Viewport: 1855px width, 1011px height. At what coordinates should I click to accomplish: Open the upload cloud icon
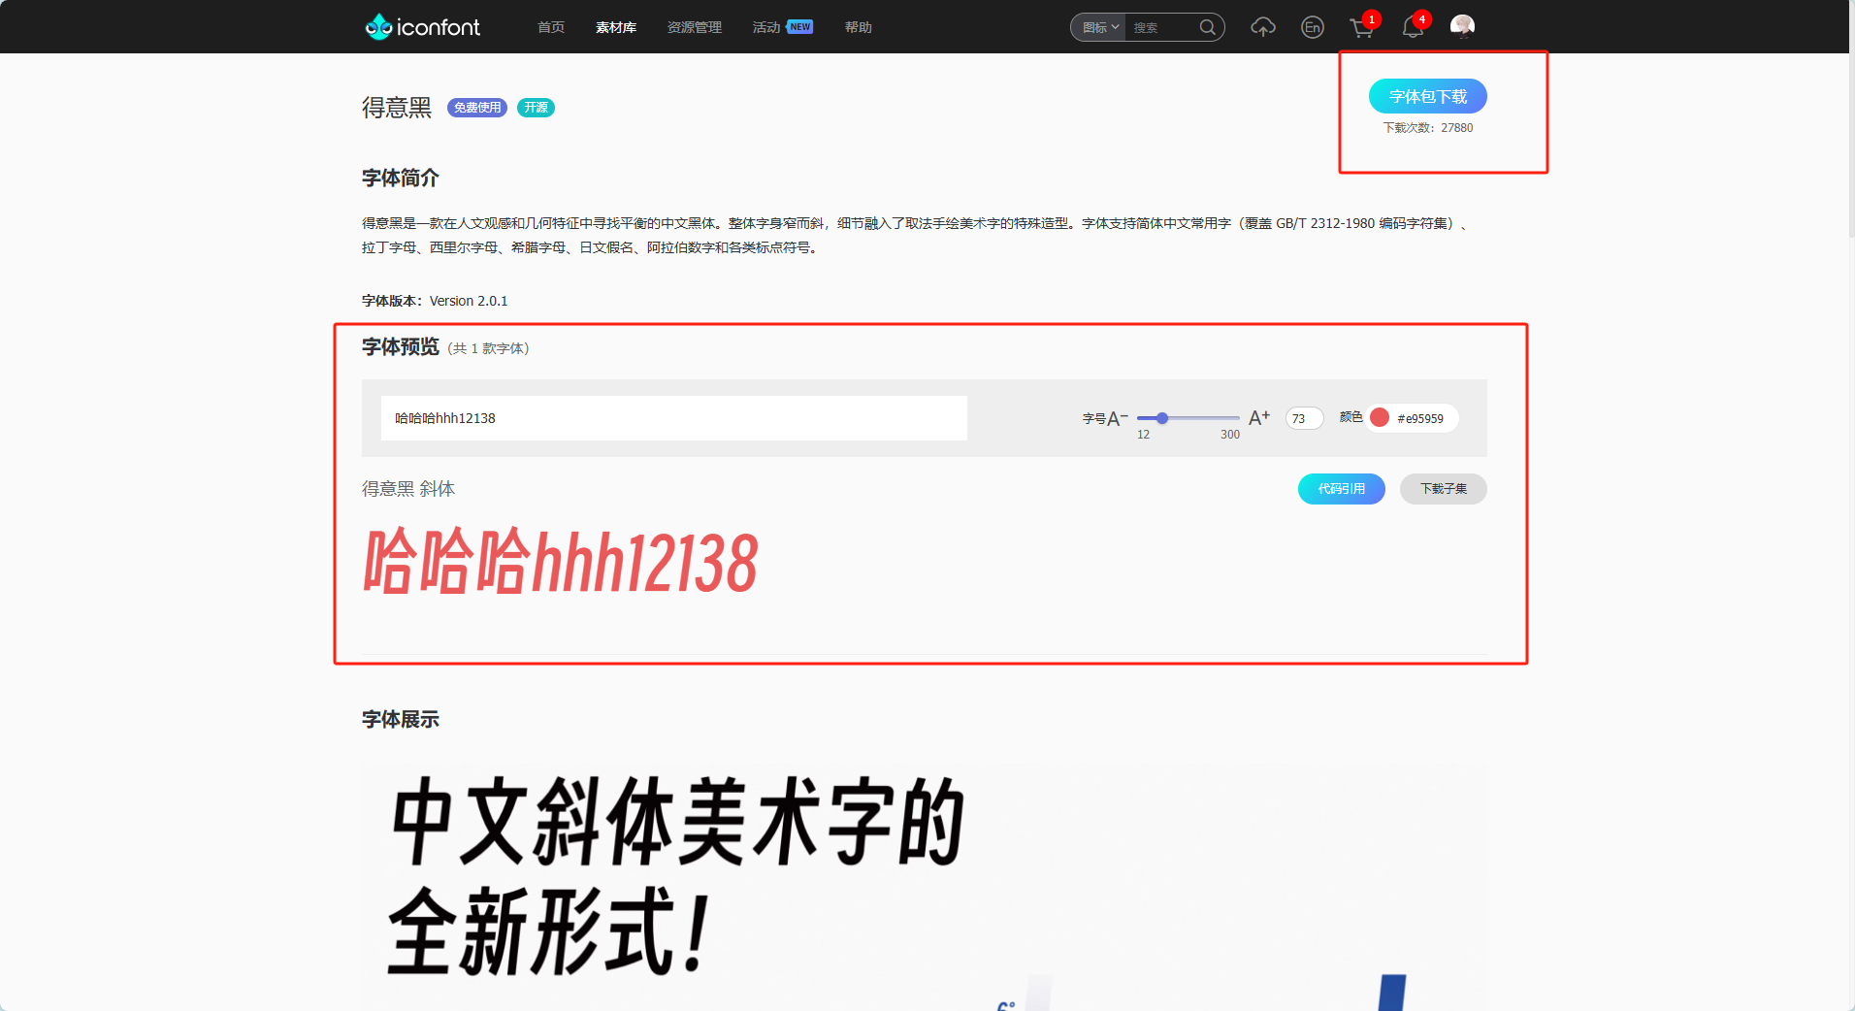coord(1262,27)
